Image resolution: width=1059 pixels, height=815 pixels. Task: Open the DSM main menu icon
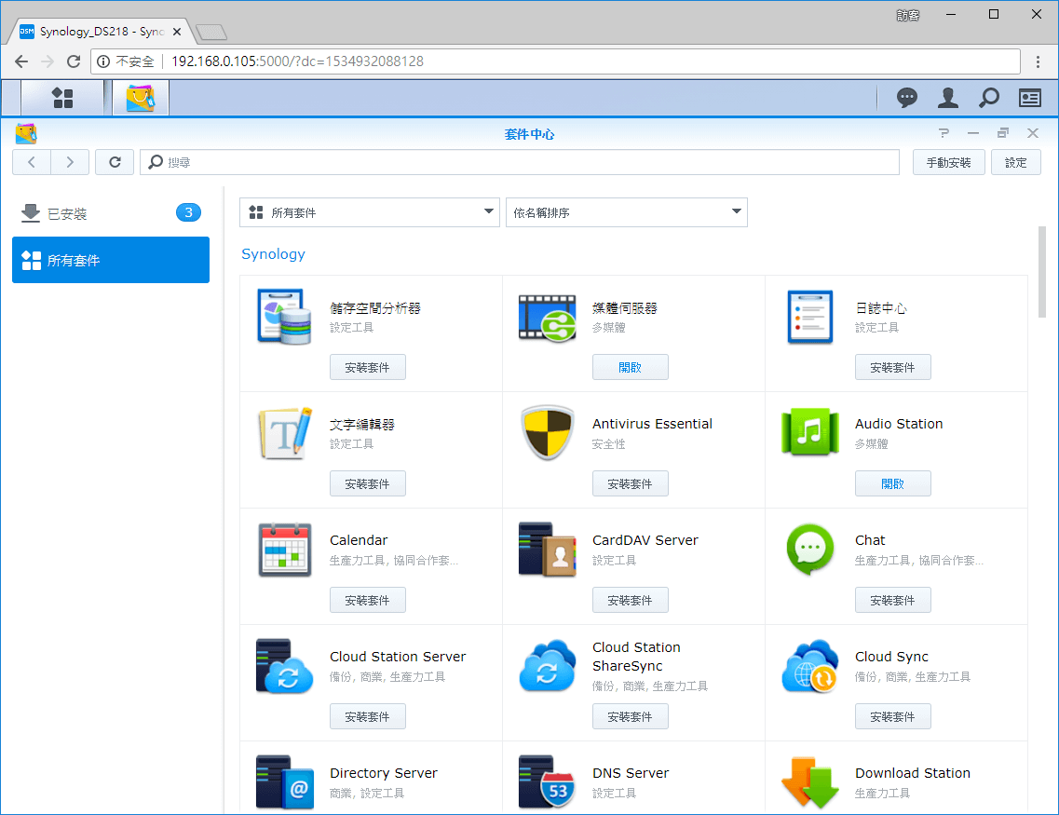pos(62,98)
